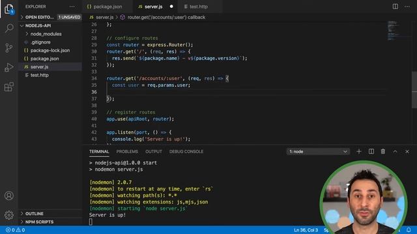Click the callback symbol icon in breadcrumb

click(x=122, y=18)
